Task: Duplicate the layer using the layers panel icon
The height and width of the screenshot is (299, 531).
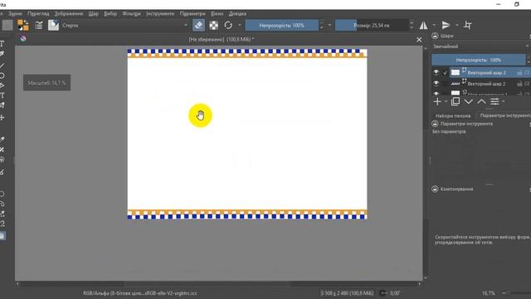Action: [455, 101]
